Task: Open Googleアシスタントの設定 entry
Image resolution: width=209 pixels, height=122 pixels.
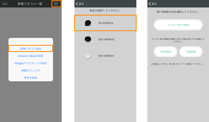Action: [x=31, y=63]
